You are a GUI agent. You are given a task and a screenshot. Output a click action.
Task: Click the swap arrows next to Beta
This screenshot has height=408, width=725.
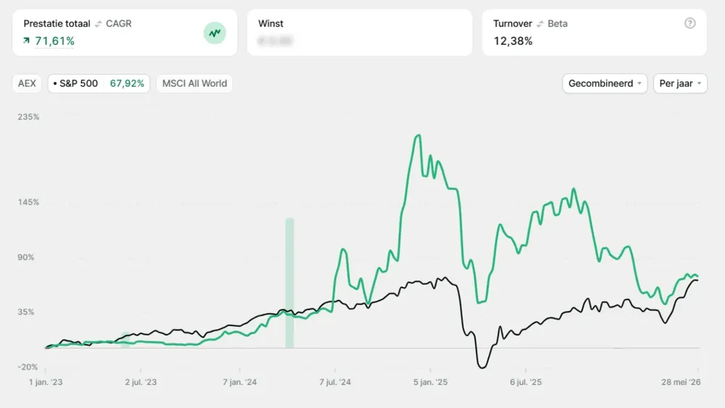point(540,24)
